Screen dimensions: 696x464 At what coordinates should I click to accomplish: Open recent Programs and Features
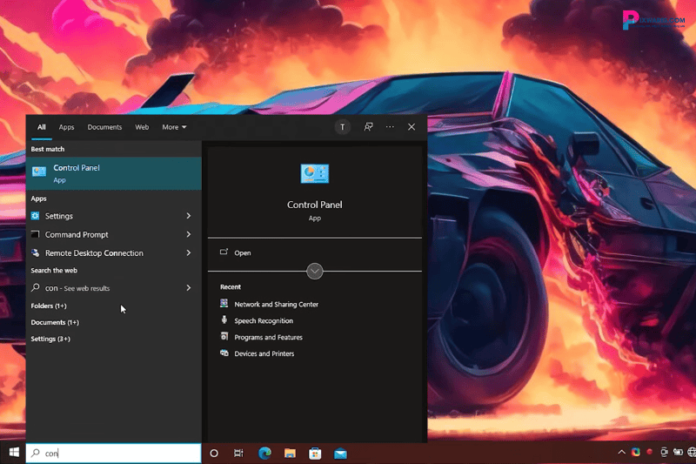click(x=268, y=338)
